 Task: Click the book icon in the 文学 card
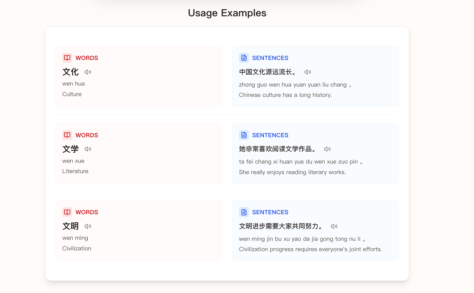67,135
